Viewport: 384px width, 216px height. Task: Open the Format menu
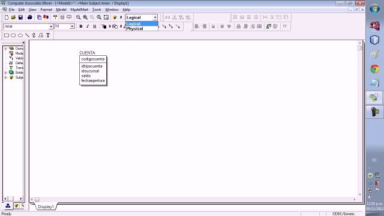[x=46, y=10]
